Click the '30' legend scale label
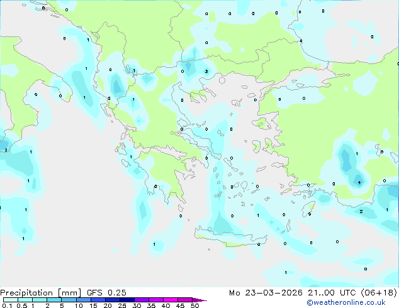This screenshot has height=308, width=399. tap(137, 305)
